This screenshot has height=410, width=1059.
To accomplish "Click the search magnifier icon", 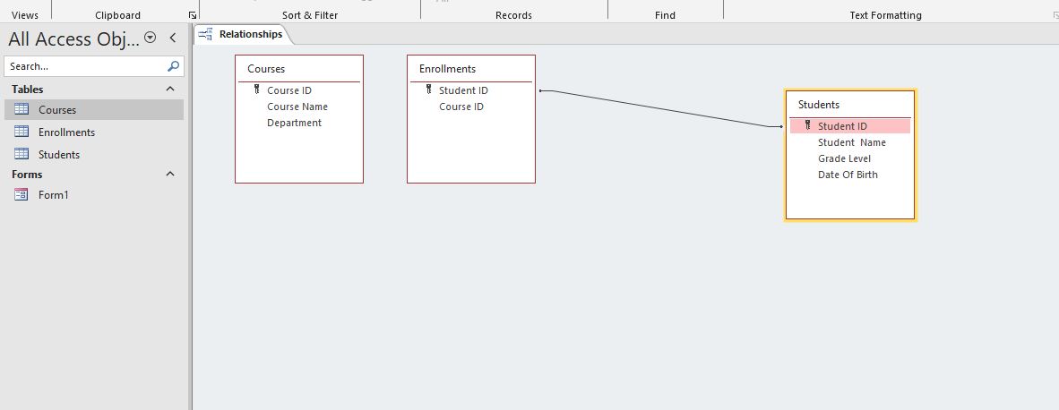I will (174, 66).
